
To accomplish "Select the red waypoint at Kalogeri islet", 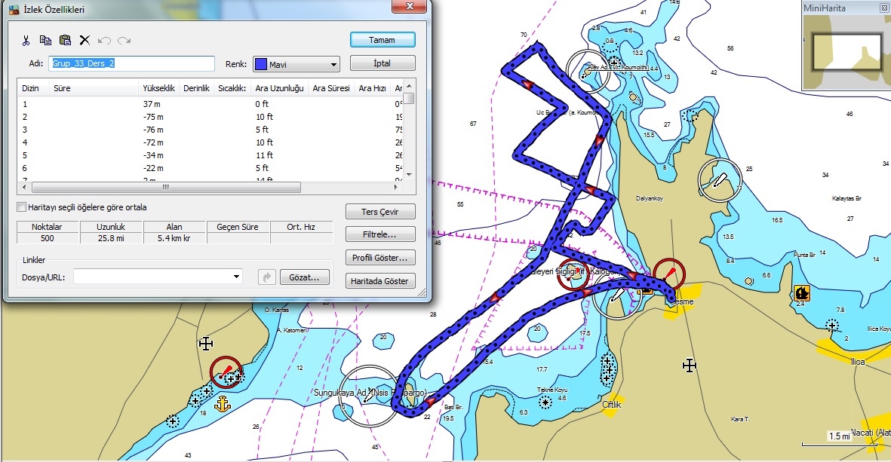I will click(x=573, y=274).
